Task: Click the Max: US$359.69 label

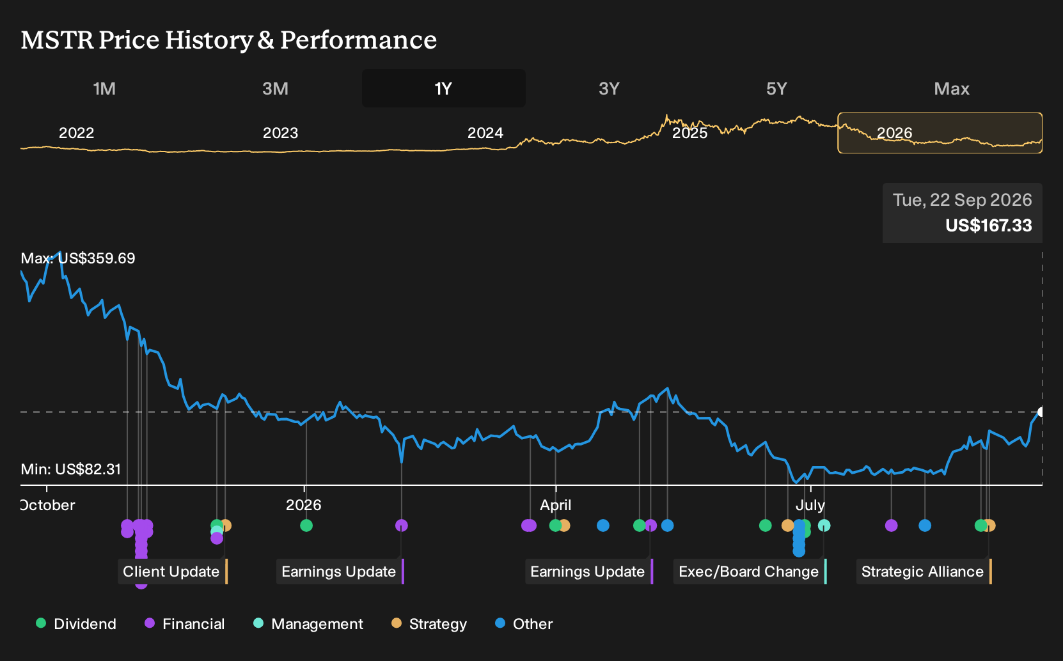Action: [x=78, y=258]
